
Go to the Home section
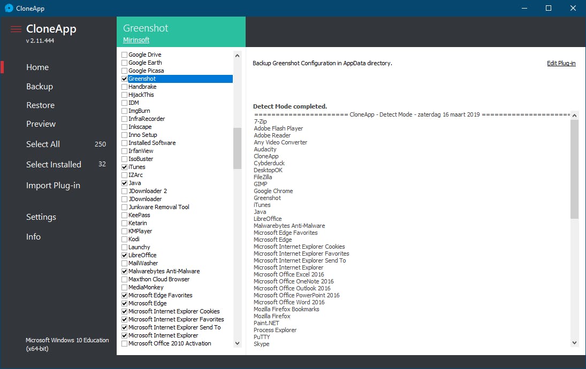(37, 67)
